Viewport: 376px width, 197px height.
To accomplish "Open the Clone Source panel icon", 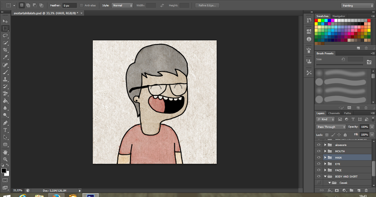I will click(309, 61).
